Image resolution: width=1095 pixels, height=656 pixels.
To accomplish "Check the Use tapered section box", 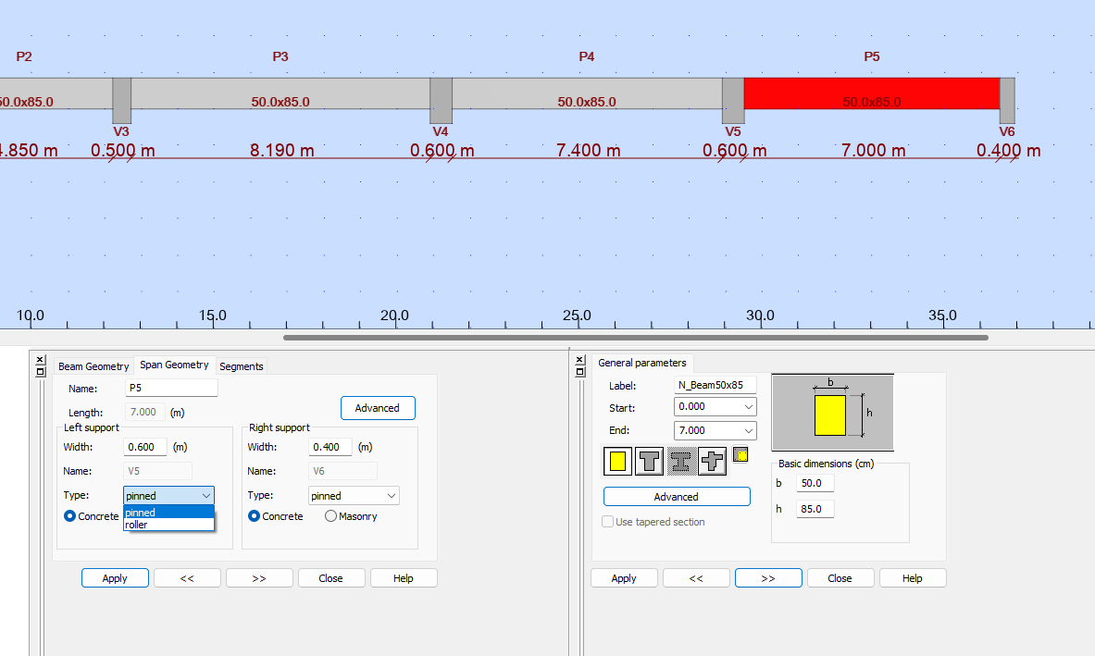I will pos(607,522).
